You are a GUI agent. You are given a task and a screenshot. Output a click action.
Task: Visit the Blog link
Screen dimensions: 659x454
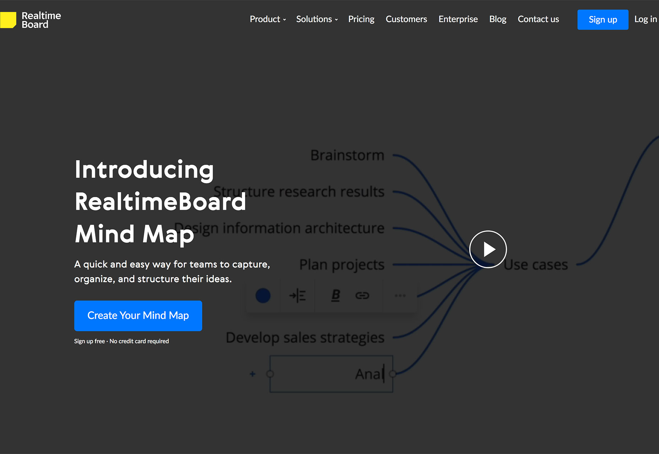click(x=498, y=19)
